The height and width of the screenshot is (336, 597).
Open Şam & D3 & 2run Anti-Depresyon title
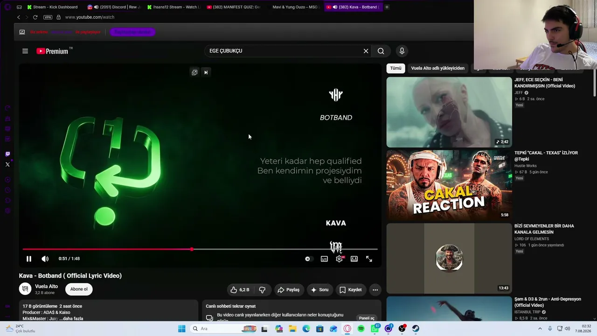(548, 302)
